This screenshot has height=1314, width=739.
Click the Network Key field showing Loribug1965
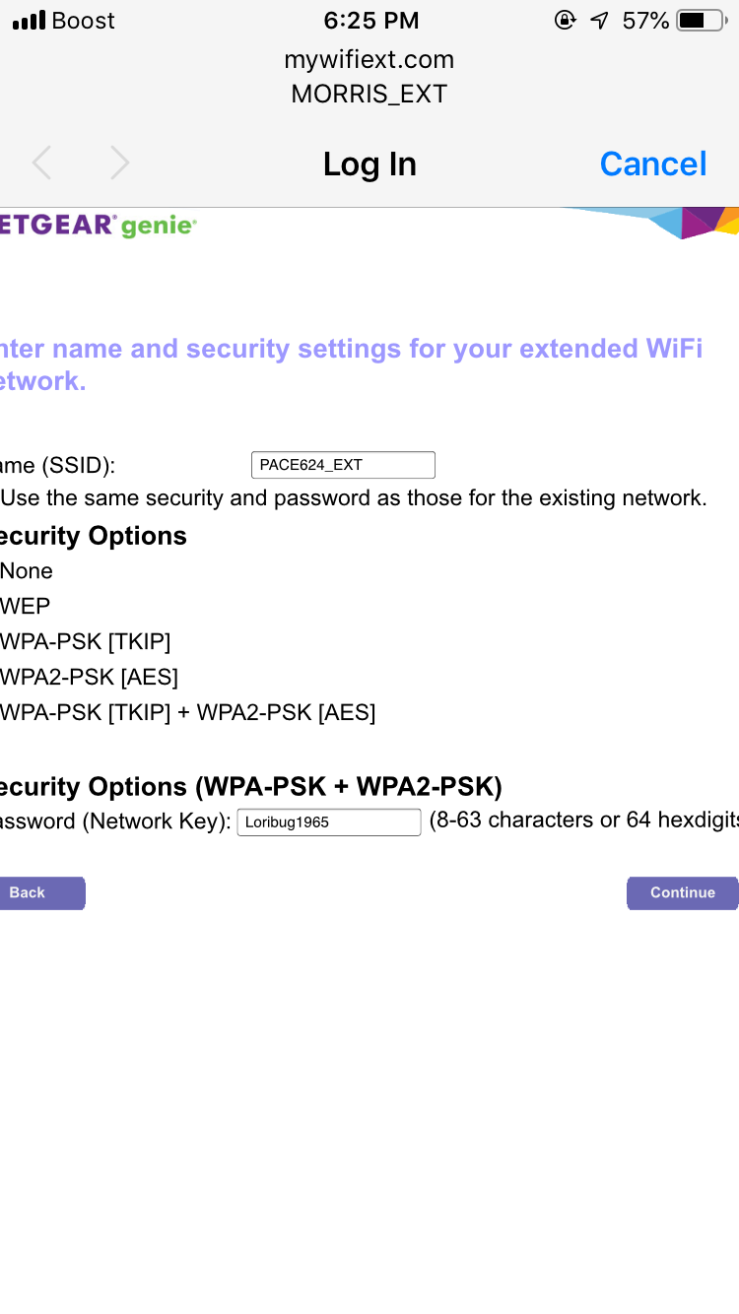click(x=329, y=822)
